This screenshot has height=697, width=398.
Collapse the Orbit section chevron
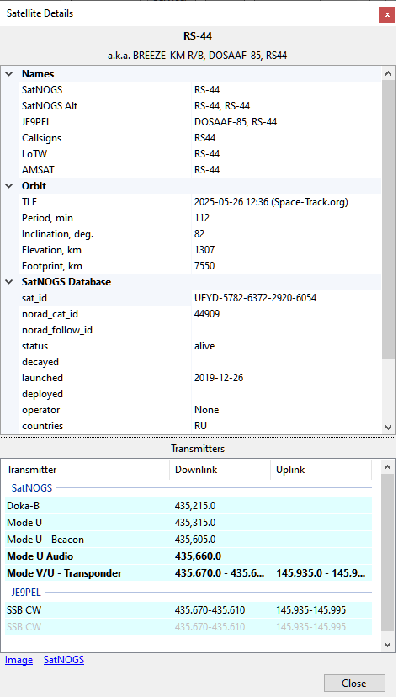pos(9,186)
